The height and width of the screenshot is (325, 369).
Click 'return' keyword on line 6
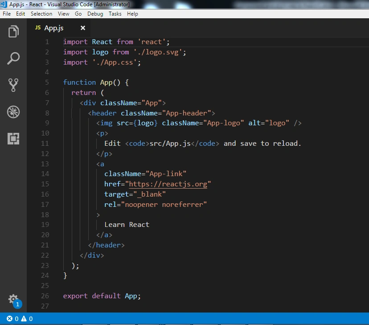[x=83, y=93]
